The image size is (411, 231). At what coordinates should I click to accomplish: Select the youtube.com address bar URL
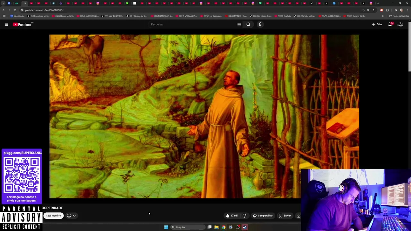coord(44,10)
